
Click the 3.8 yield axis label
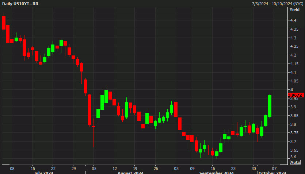coord(293,124)
